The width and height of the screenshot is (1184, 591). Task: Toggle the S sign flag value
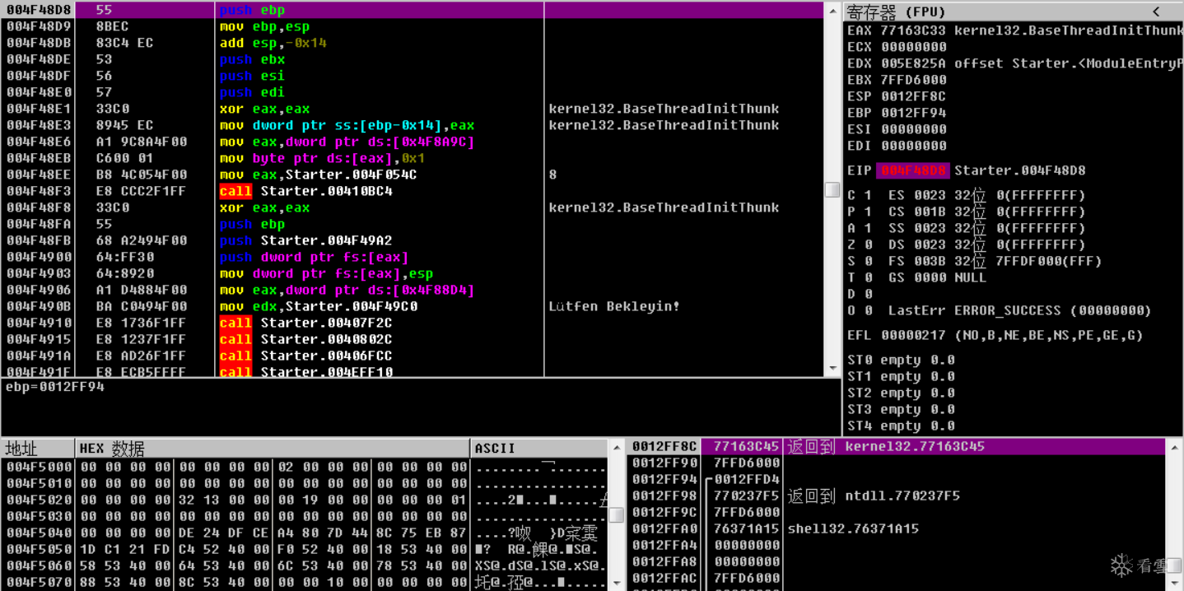[x=869, y=261]
